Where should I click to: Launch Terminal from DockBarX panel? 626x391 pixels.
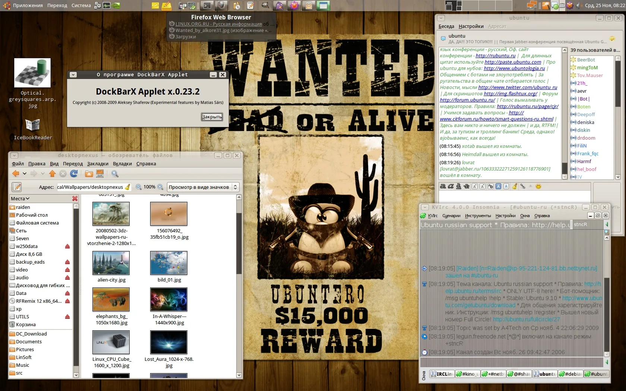click(207, 5)
